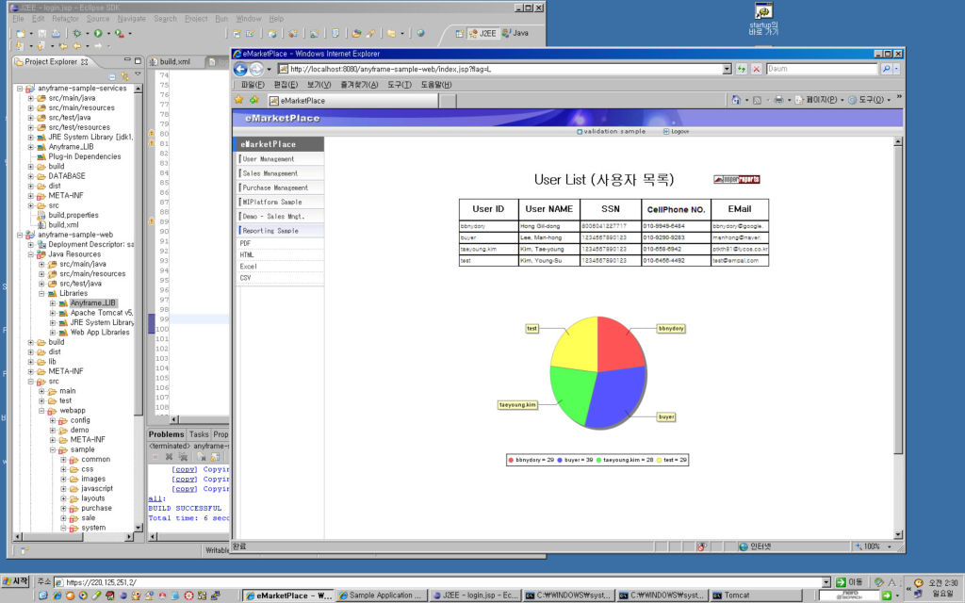Click the startup shortcut desktop icon
The image size is (965, 603).
click(763, 19)
